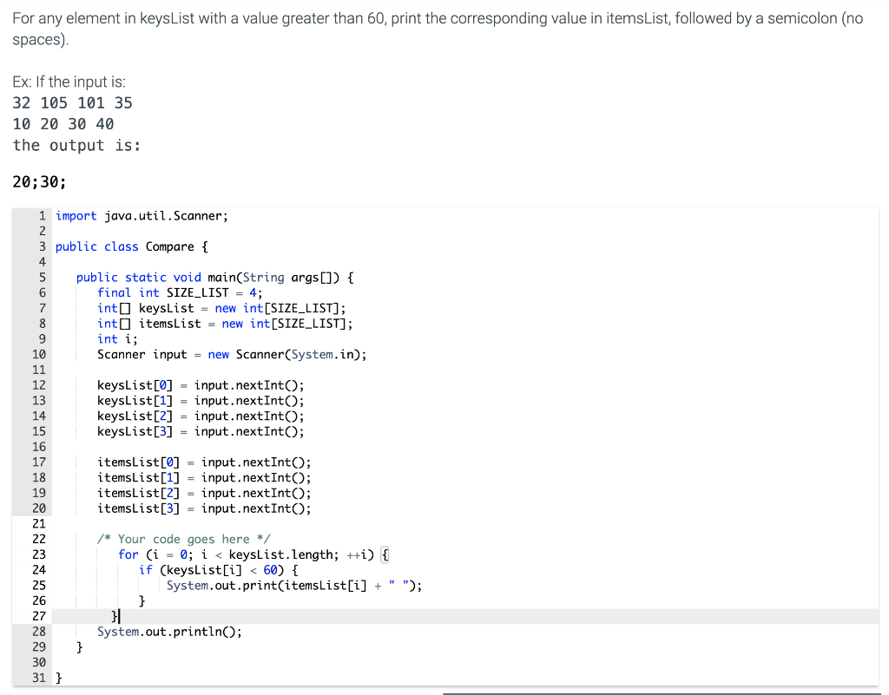The height and width of the screenshot is (695, 889).
Task: Click the itemsList[3] input assignment line
Action: 191,508
